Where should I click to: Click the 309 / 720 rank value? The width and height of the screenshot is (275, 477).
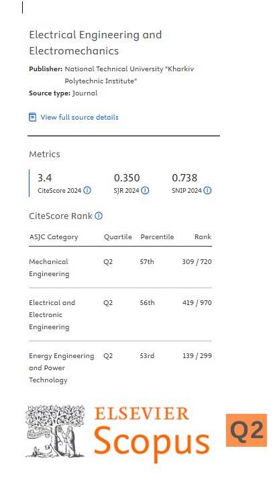point(197,261)
